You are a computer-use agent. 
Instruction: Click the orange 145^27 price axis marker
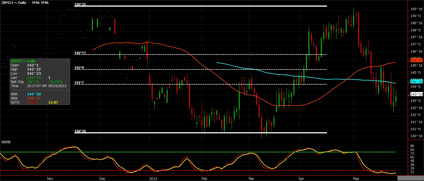click(x=417, y=60)
